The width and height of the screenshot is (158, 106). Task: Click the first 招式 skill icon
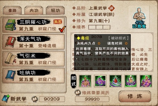click(x=85, y=81)
